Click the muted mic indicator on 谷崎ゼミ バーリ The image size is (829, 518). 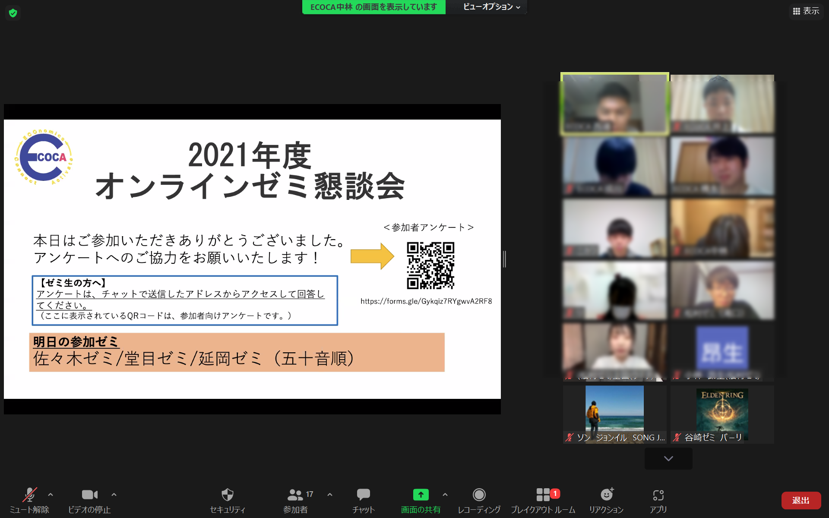[677, 437]
